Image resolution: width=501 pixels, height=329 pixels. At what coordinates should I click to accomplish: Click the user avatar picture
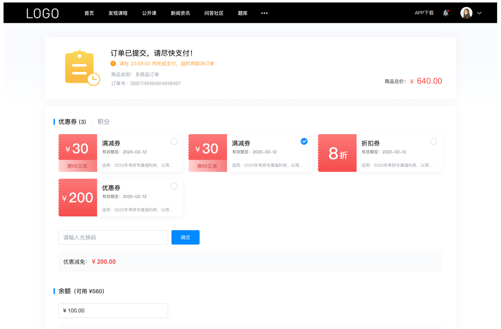466,13
